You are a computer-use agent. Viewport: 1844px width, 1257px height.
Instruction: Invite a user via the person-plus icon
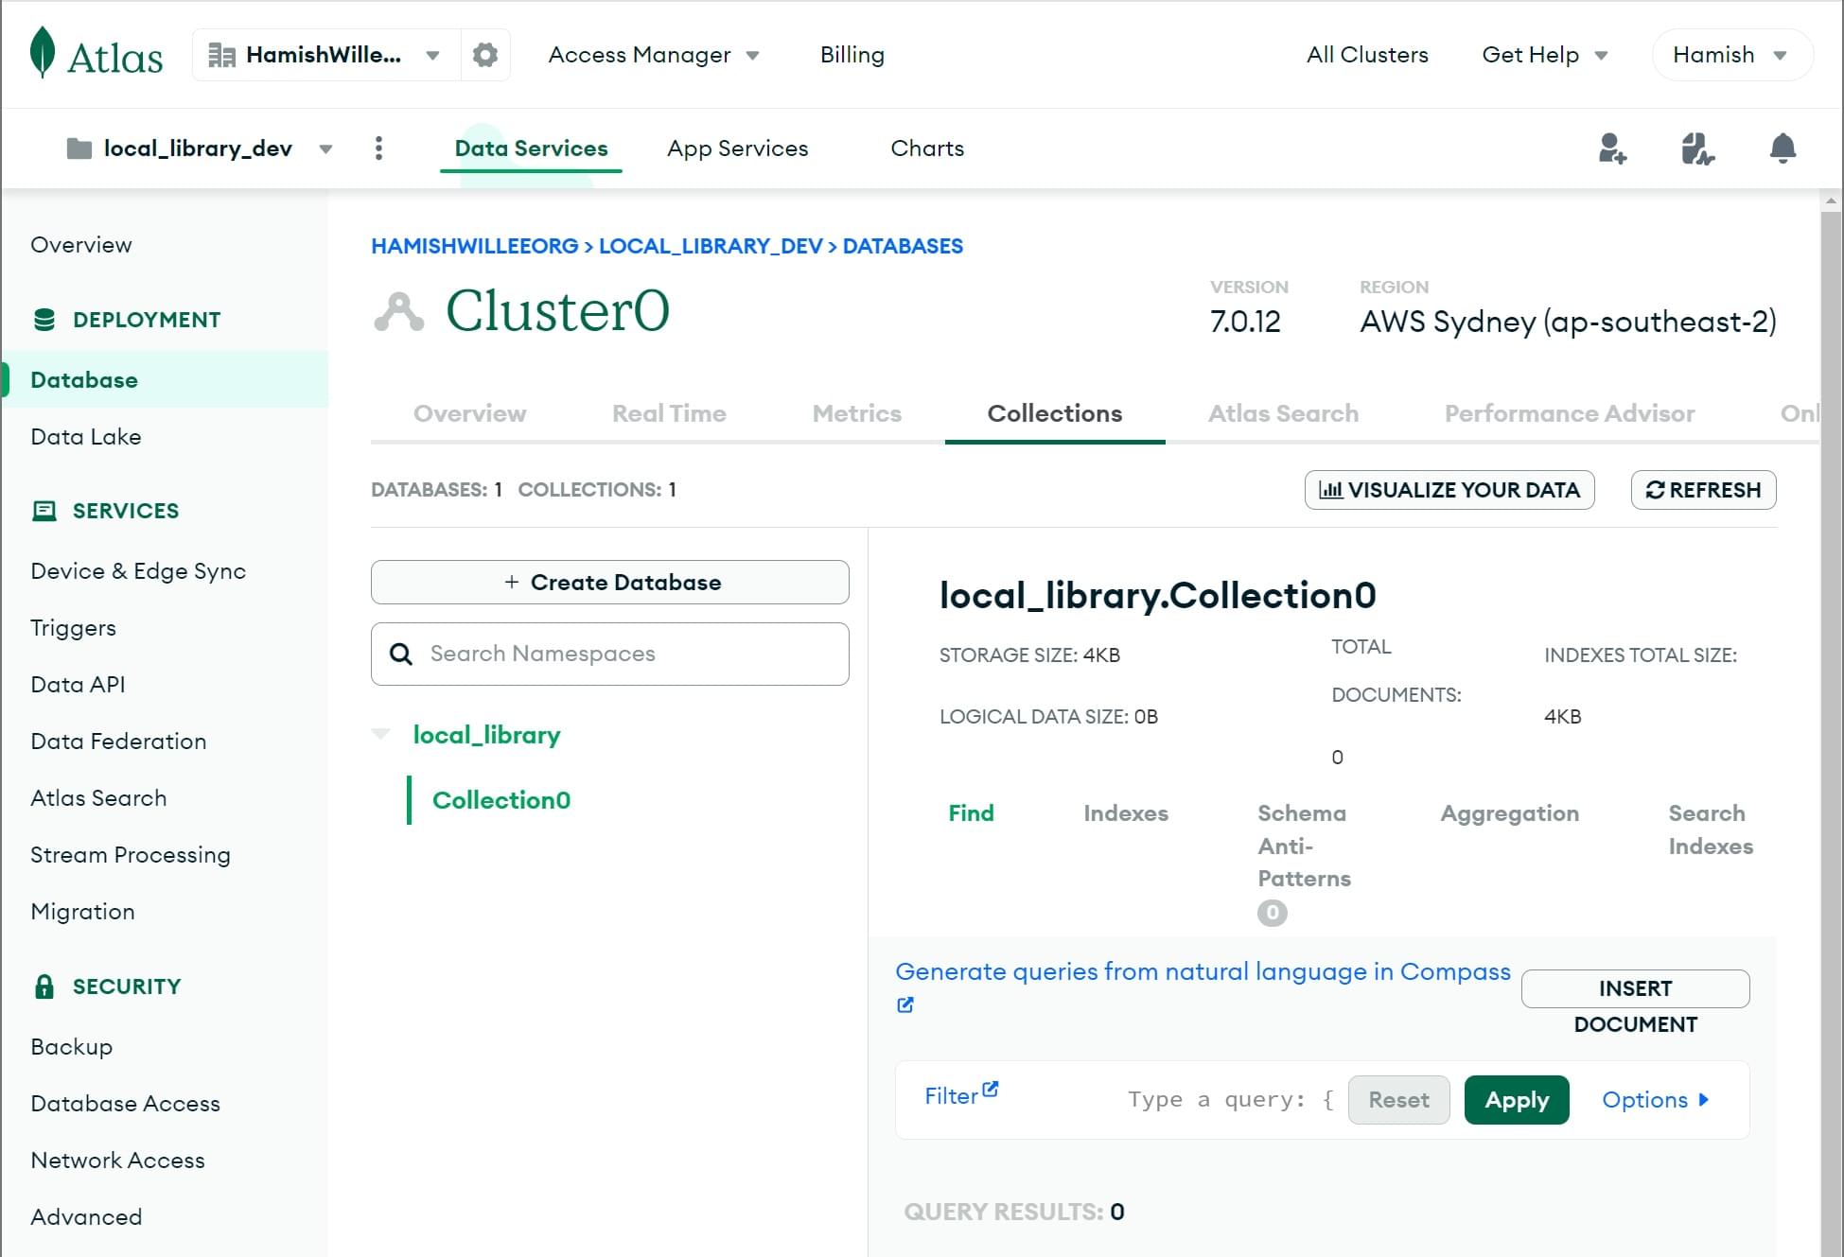[1613, 148]
